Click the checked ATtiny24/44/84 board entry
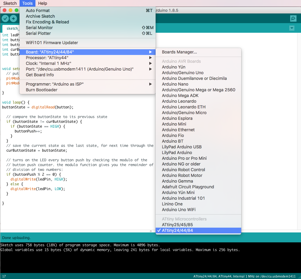Viewport: 301px width, 279px height. click(198, 230)
